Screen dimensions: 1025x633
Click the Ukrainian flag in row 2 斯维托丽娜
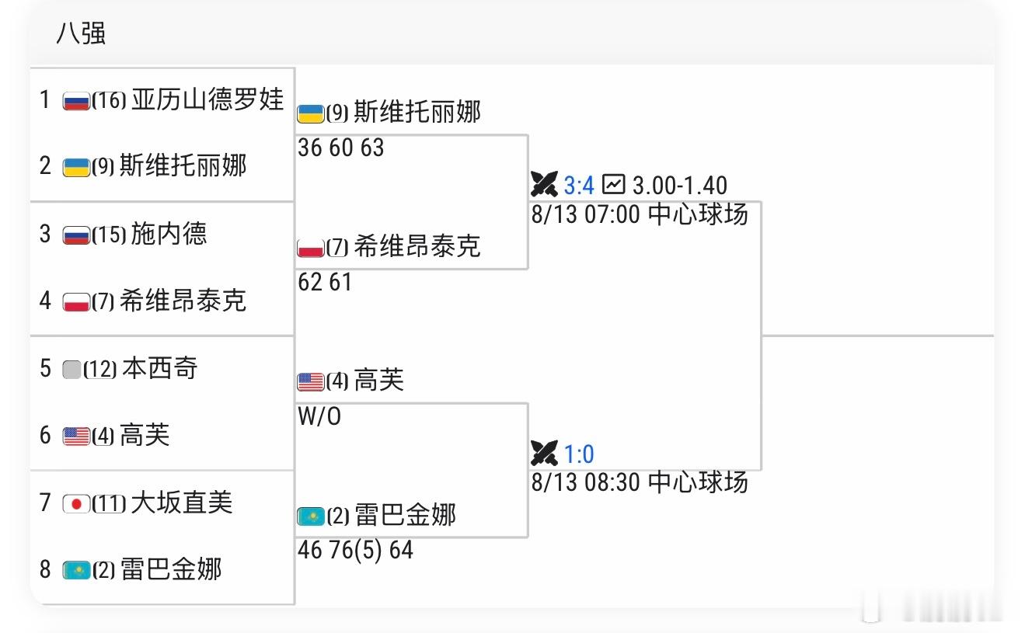76,168
